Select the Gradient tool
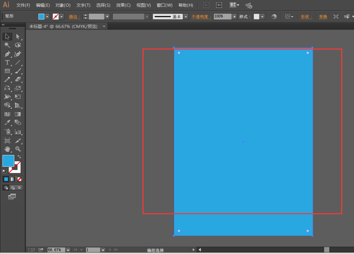354x254 pixels. (18, 114)
